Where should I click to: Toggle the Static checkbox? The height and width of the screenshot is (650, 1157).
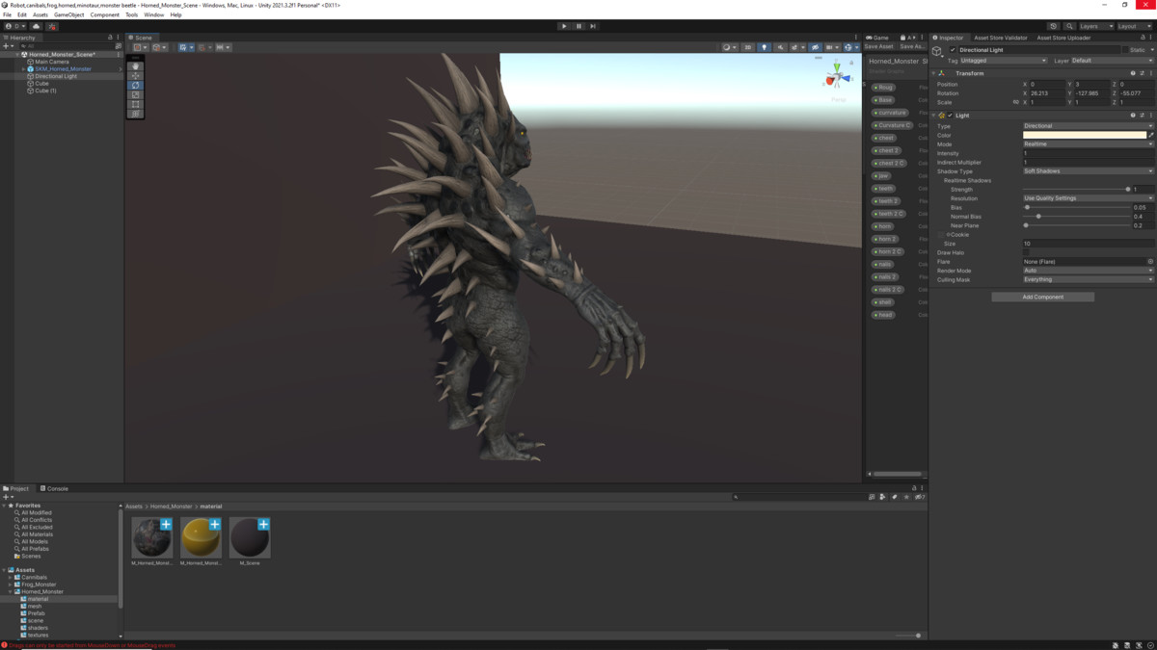point(1125,50)
